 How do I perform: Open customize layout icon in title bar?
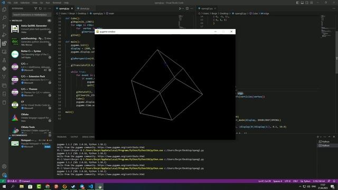click(x=312, y=3)
